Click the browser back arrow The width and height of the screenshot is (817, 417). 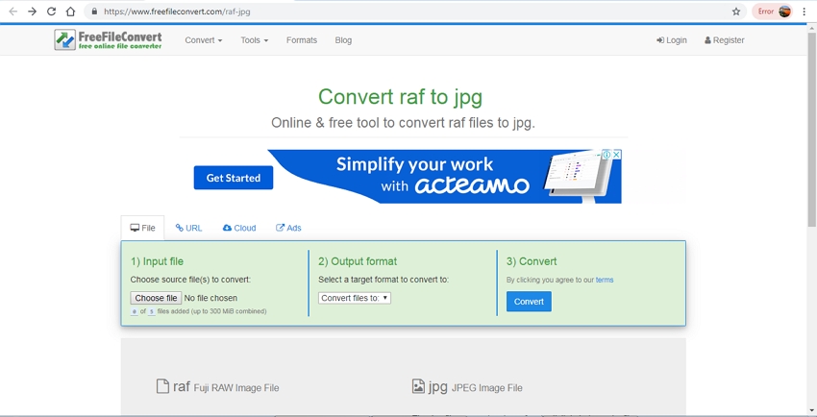pyautogui.click(x=12, y=12)
